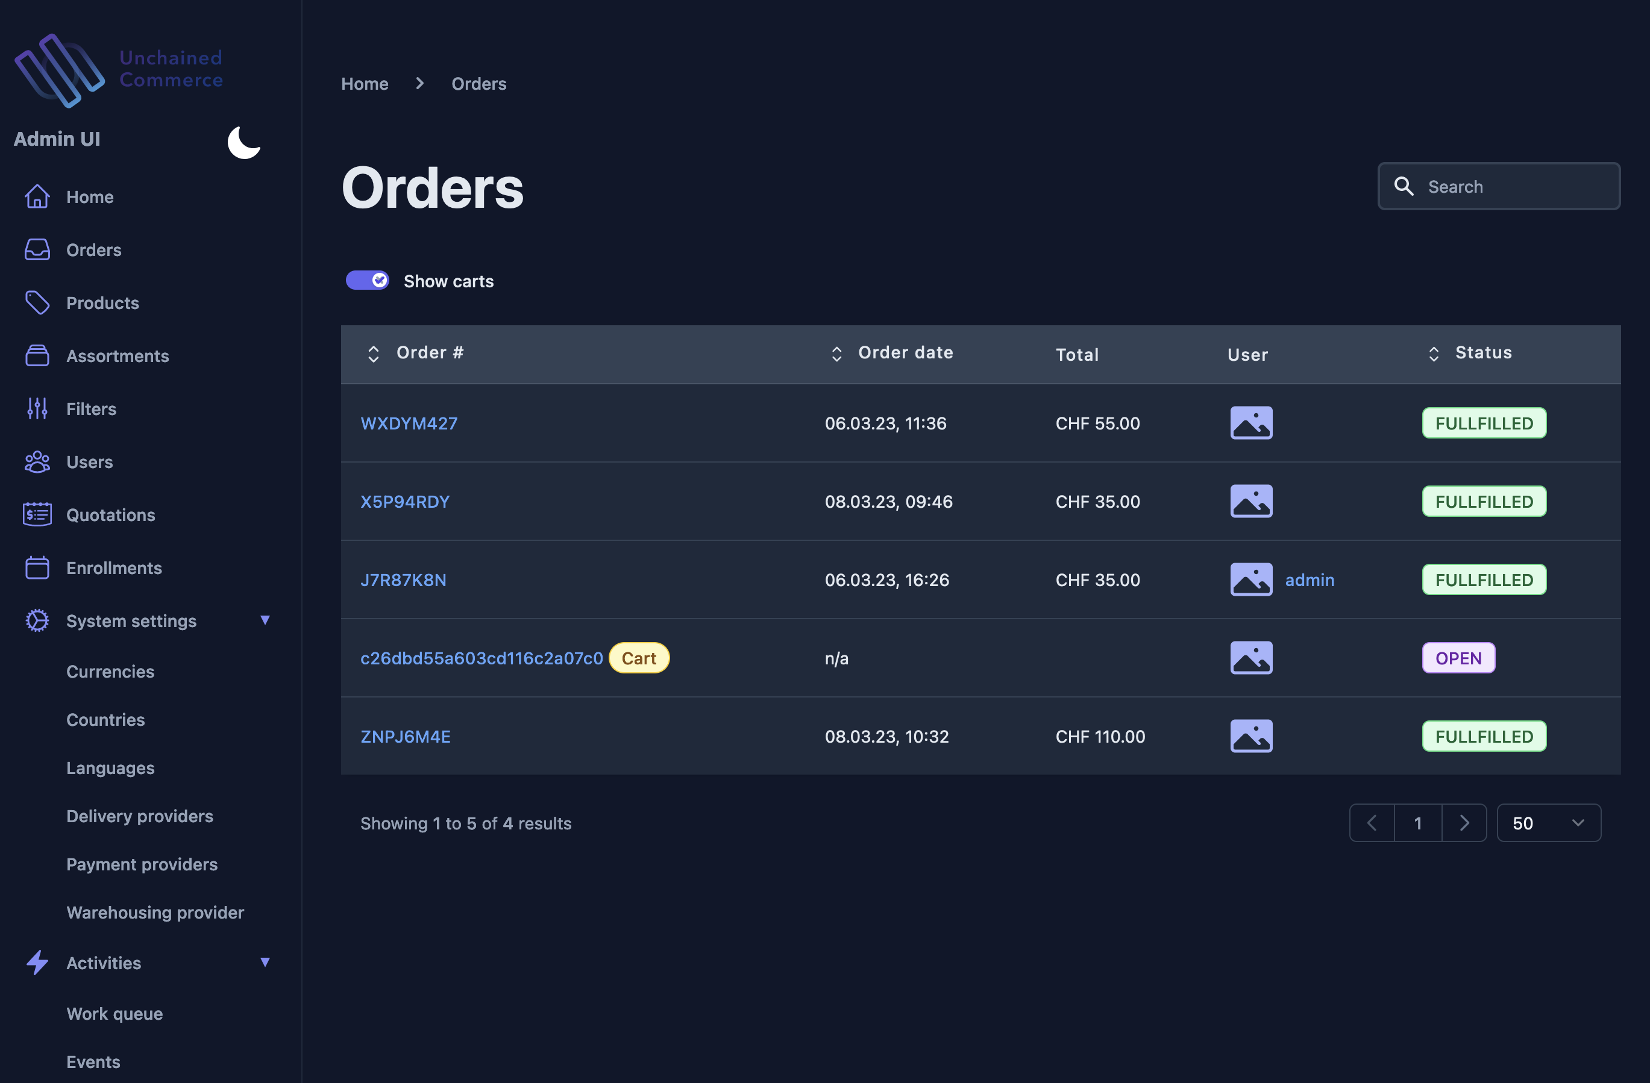Open Assortments in the sidebar menu
This screenshot has height=1083, width=1650.
click(x=117, y=355)
